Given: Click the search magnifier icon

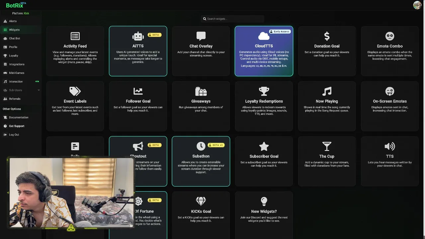Looking at the screenshot, I should [x=205, y=19].
